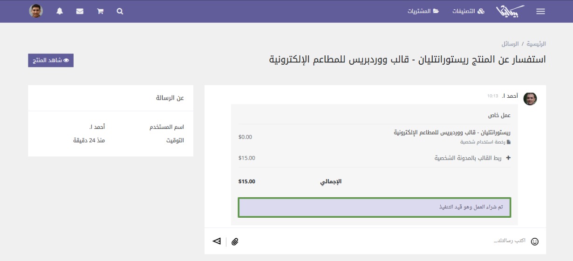Click the التوقيت label
Screen dimensions: 573x261
175,141
